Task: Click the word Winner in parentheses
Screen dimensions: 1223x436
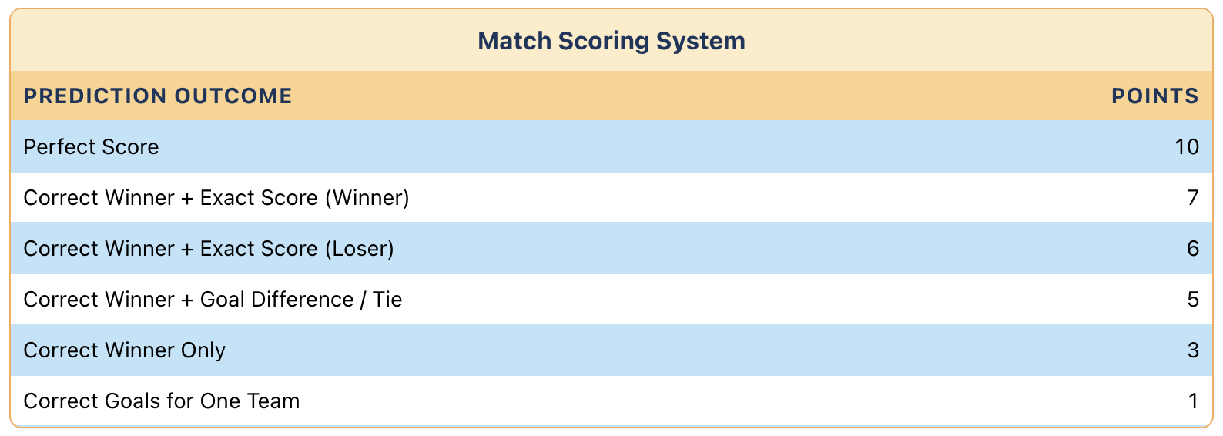Action: [x=367, y=198]
